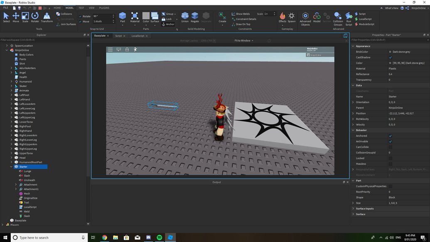
Task: Collapse the Appearance properties section
Action: [353, 46]
